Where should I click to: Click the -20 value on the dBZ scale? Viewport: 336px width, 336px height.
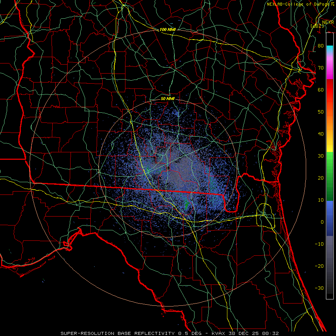coord(319,266)
